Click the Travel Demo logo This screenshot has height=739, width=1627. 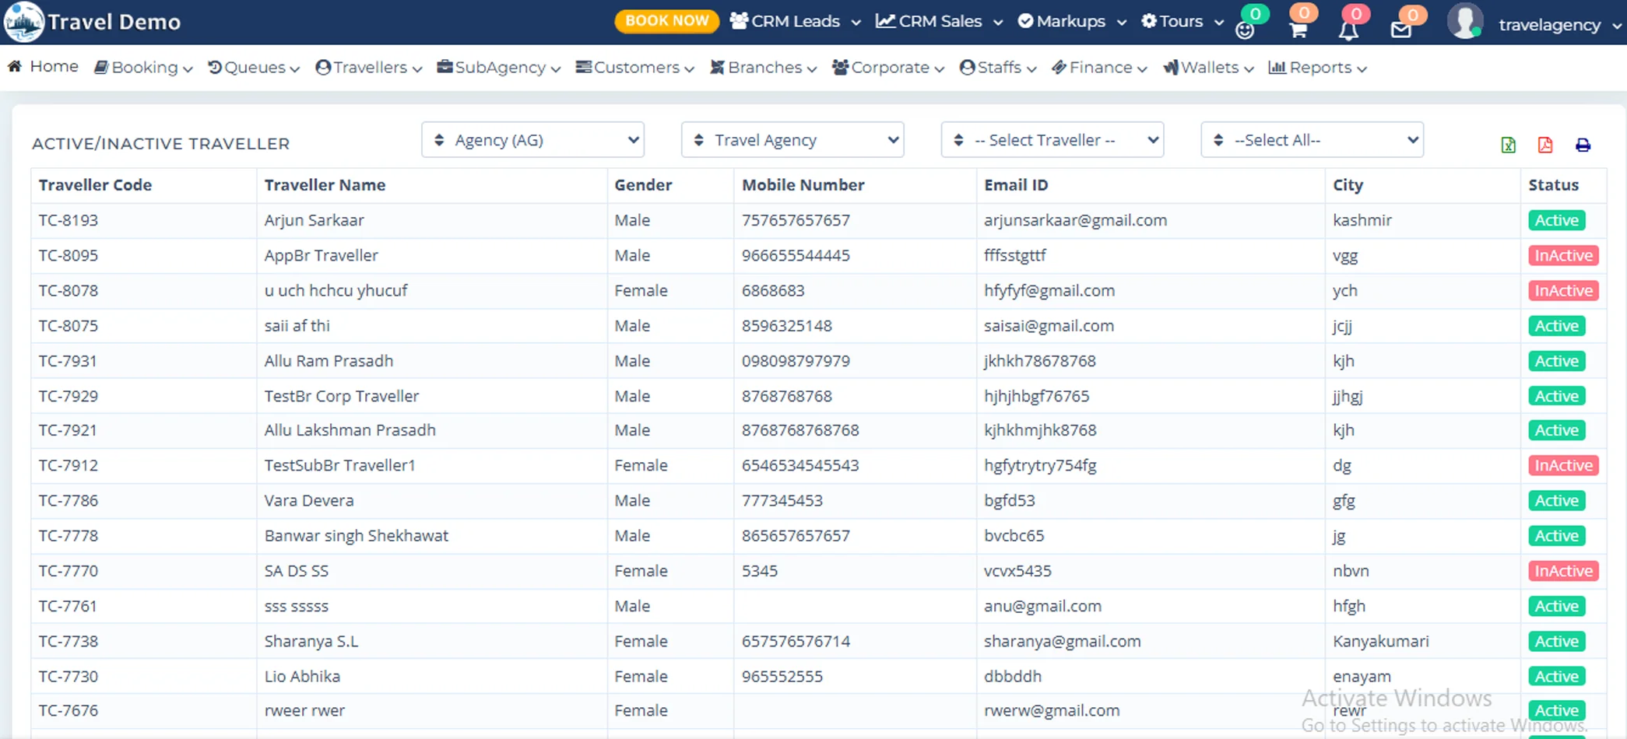(x=23, y=22)
